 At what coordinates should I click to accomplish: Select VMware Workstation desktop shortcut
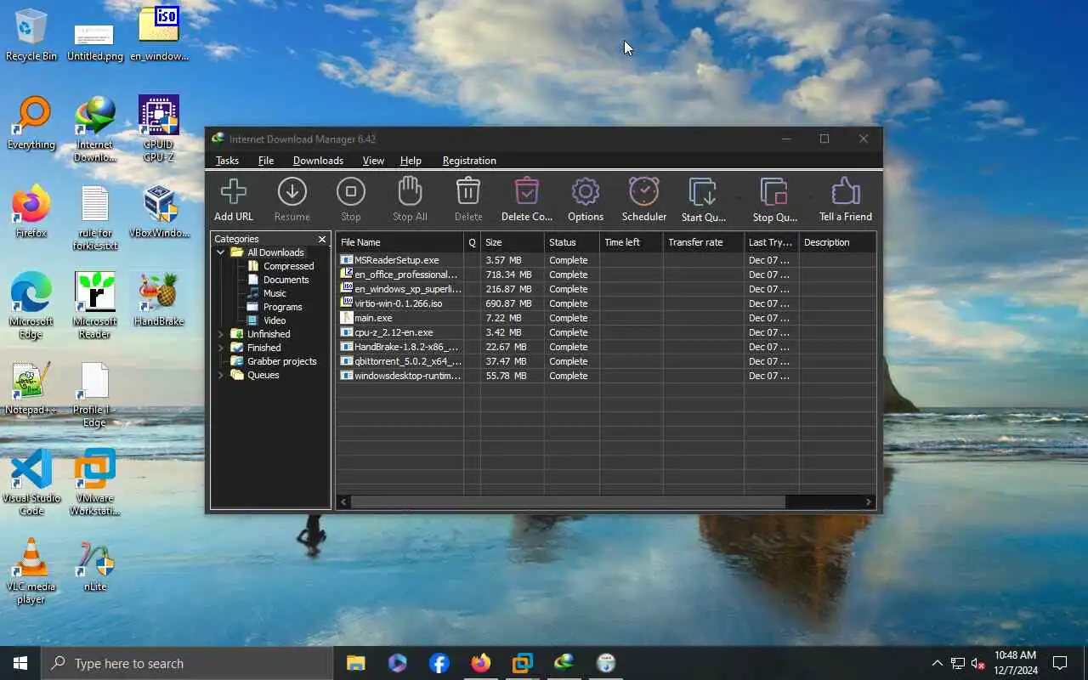[x=94, y=483]
